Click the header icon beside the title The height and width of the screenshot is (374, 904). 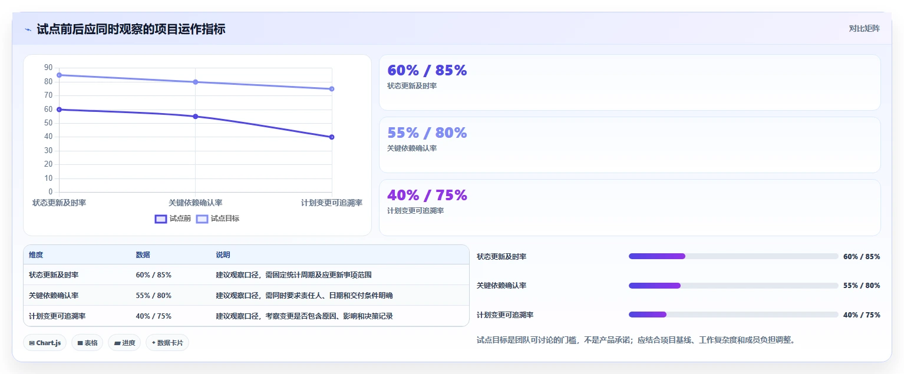pyautogui.click(x=28, y=29)
